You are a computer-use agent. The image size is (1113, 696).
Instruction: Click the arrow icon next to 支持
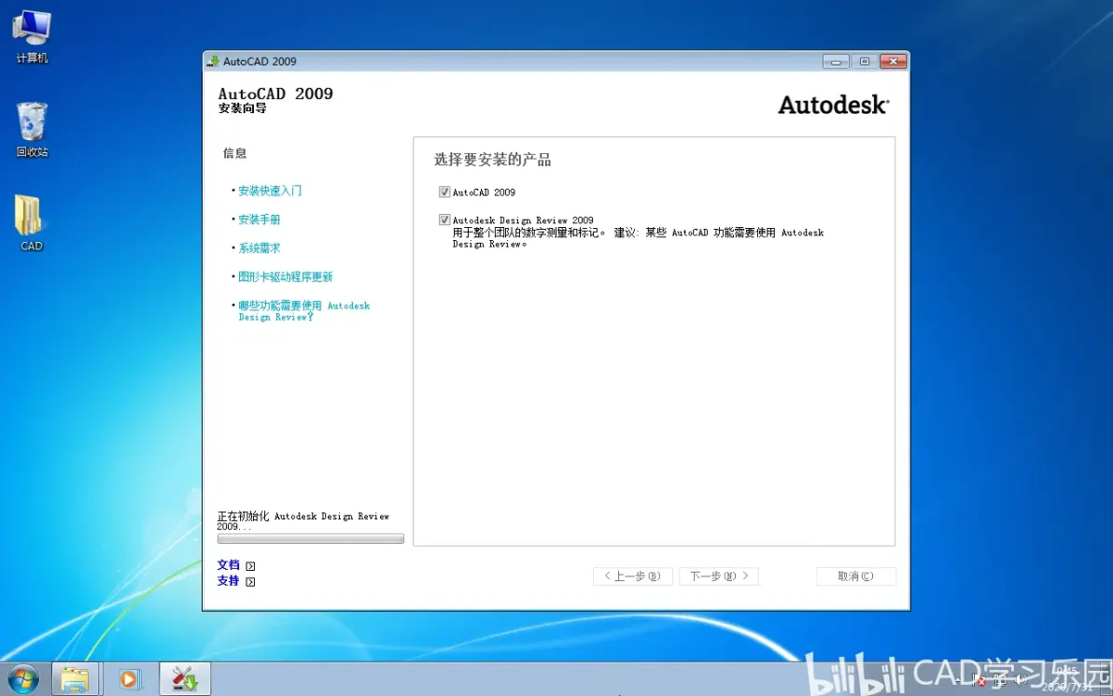pyautogui.click(x=250, y=582)
